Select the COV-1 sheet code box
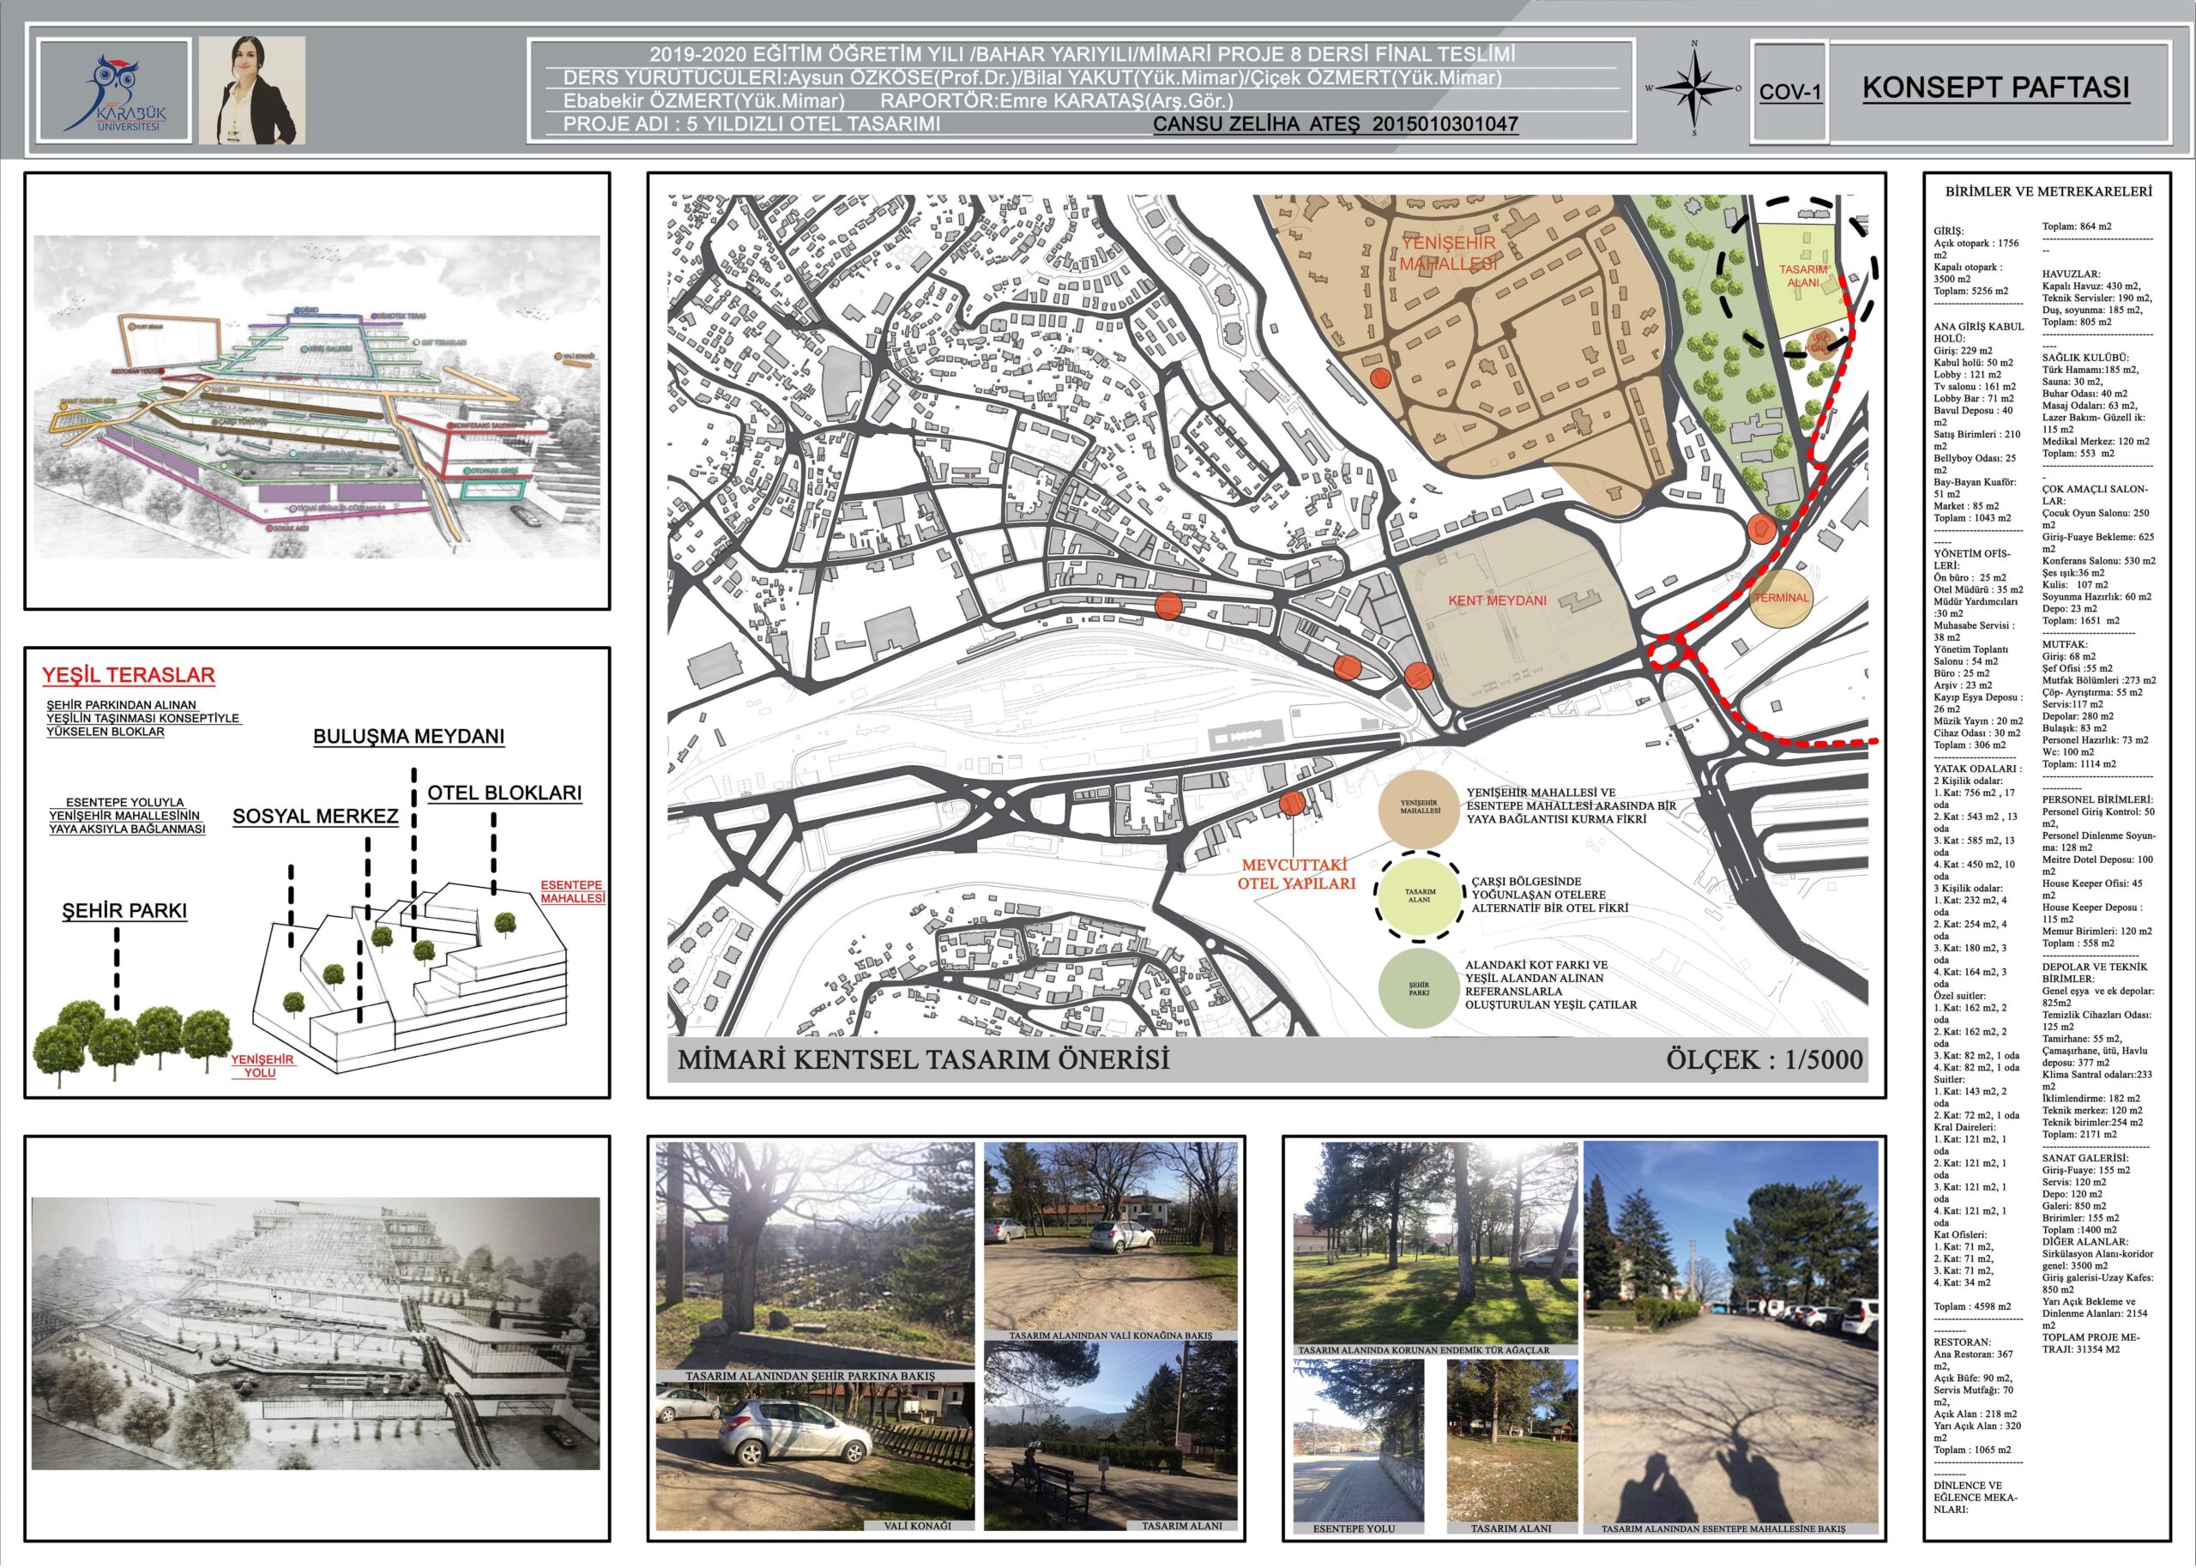Viewport: 2196px width, 1568px height. tap(1789, 92)
